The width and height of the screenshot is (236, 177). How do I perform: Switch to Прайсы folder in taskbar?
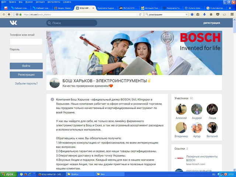pyautogui.click(x=80, y=174)
